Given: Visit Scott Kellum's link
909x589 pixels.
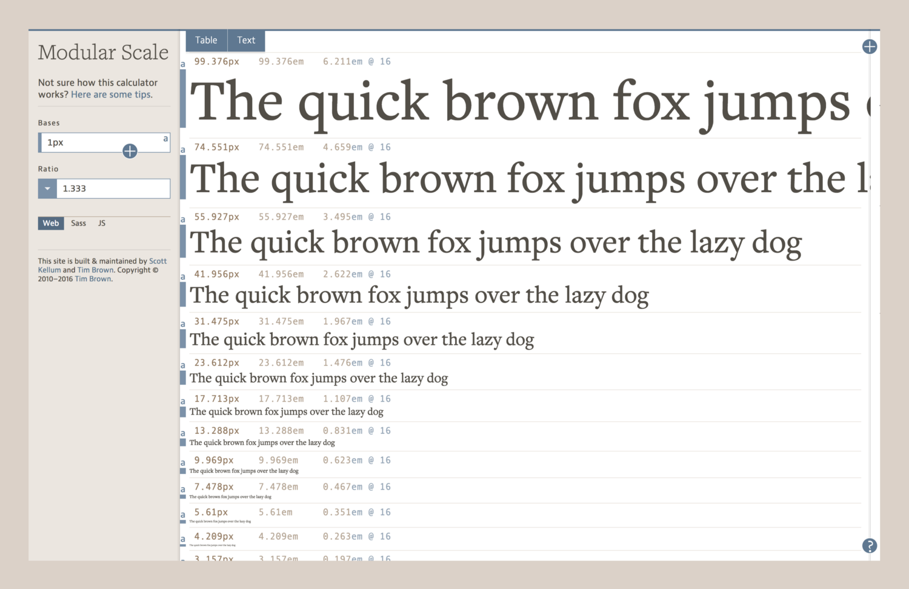Looking at the screenshot, I should pos(102,265).
